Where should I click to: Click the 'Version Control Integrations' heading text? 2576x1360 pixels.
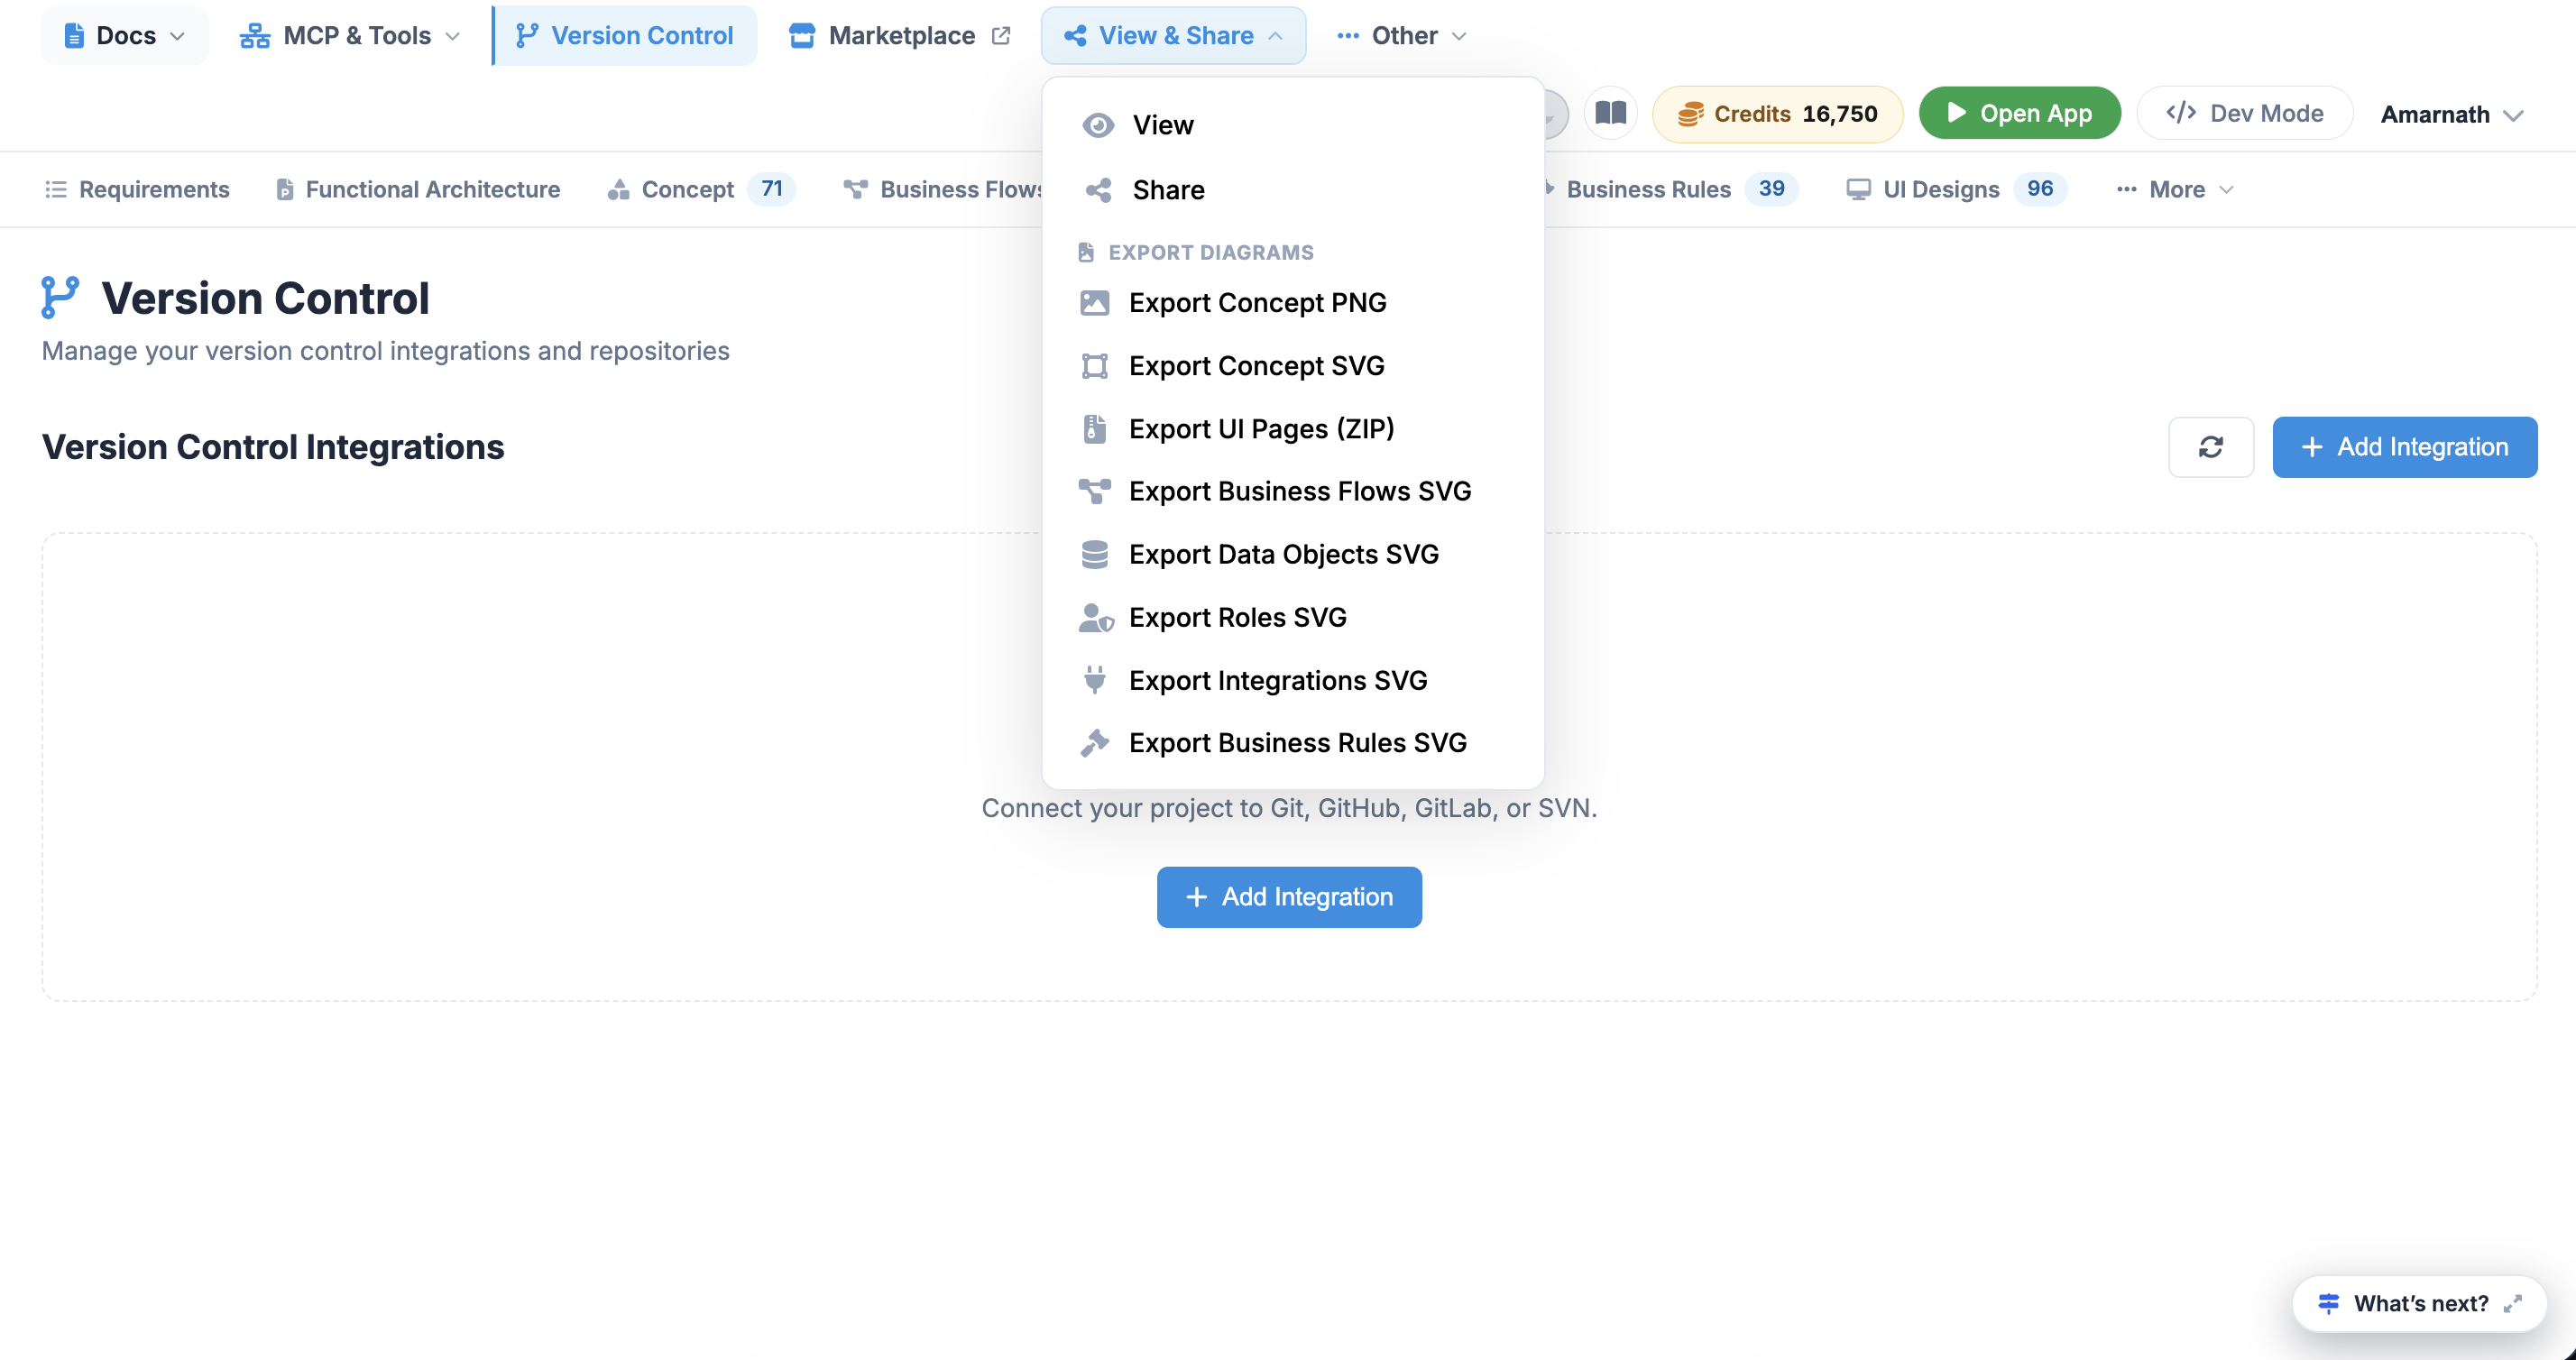273,447
